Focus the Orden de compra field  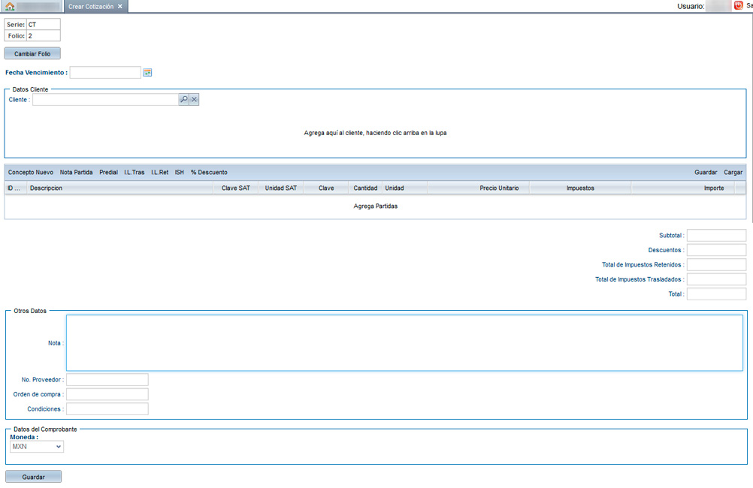pyautogui.click(x=107, y=394)
